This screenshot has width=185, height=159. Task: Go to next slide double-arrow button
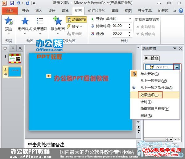pos(139,131)
